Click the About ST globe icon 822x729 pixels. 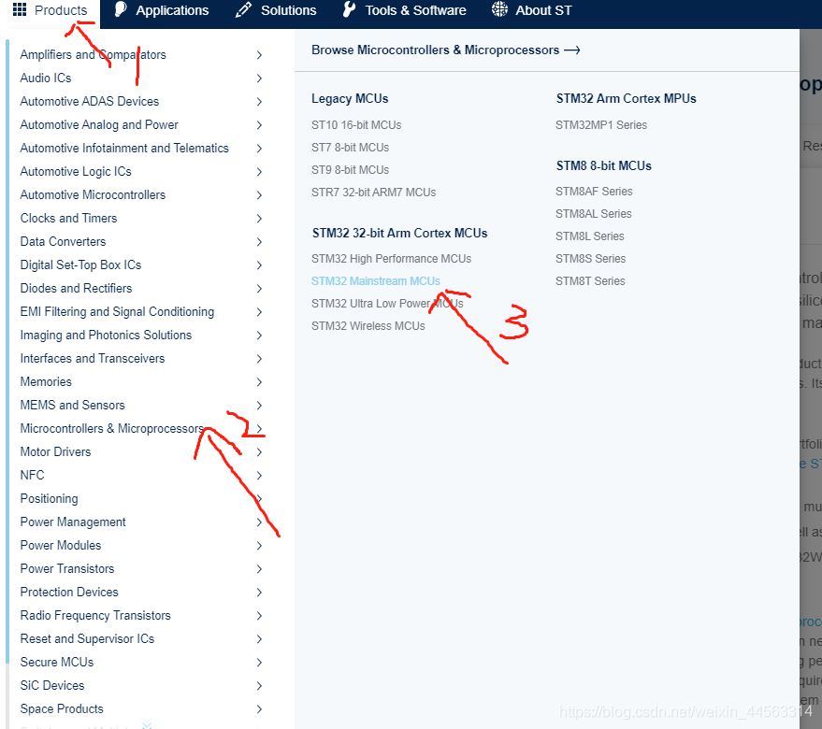(499, 9)
